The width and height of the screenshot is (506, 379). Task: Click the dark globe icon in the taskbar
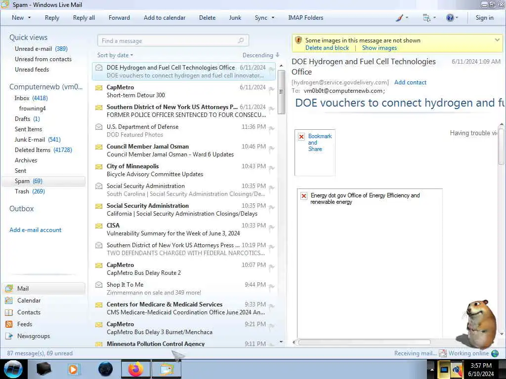pyautogui.click(x=106, y=369)
